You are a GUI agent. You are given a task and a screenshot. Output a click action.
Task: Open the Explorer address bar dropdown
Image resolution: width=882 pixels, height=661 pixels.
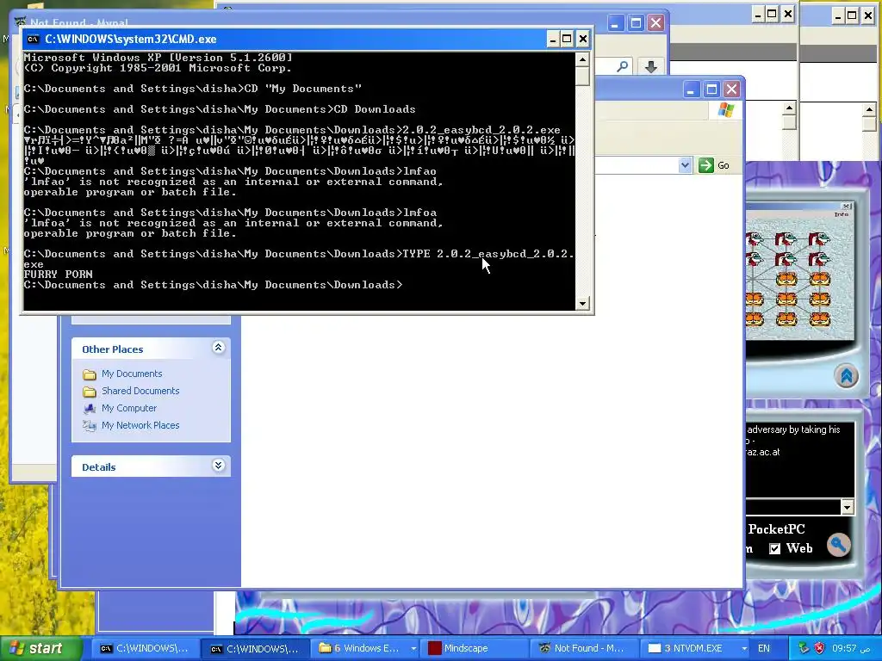(x=685, y=165)
